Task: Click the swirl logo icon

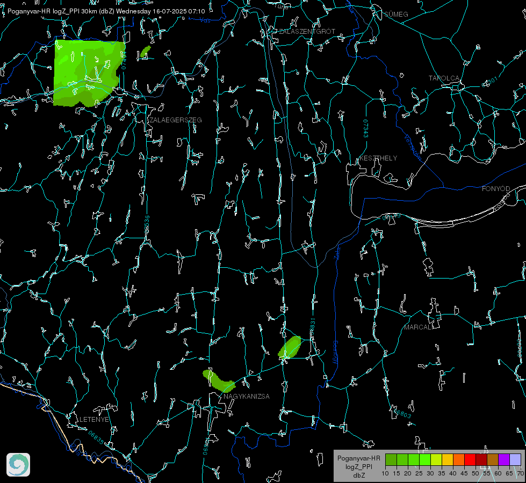Action: [18, 465]
